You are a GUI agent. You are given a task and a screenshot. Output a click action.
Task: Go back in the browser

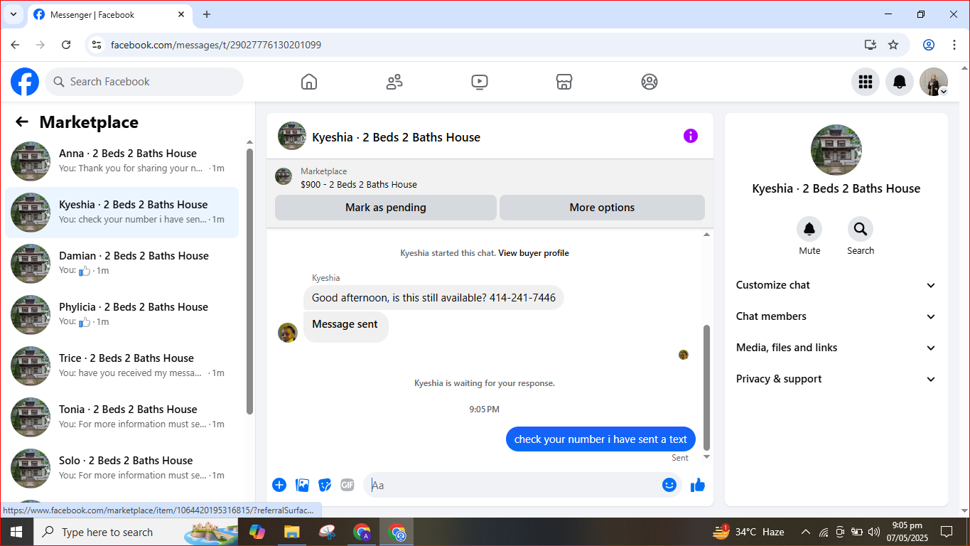point(15,45)
